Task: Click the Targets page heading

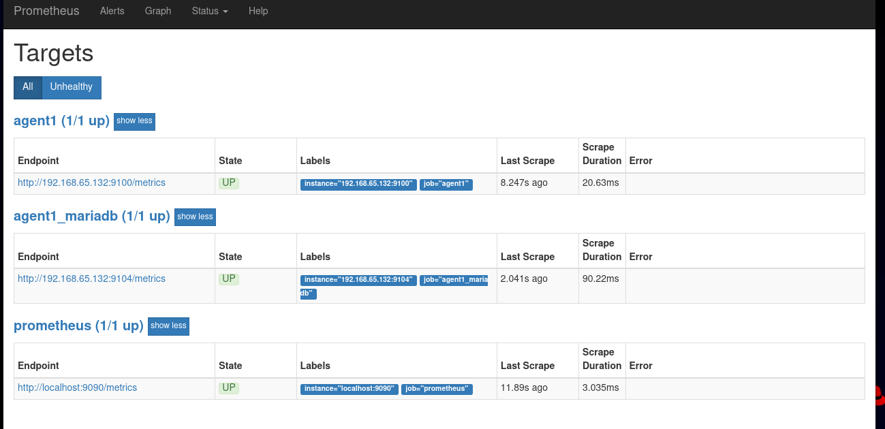Action: pyautogui.click(x=54, y=53)
